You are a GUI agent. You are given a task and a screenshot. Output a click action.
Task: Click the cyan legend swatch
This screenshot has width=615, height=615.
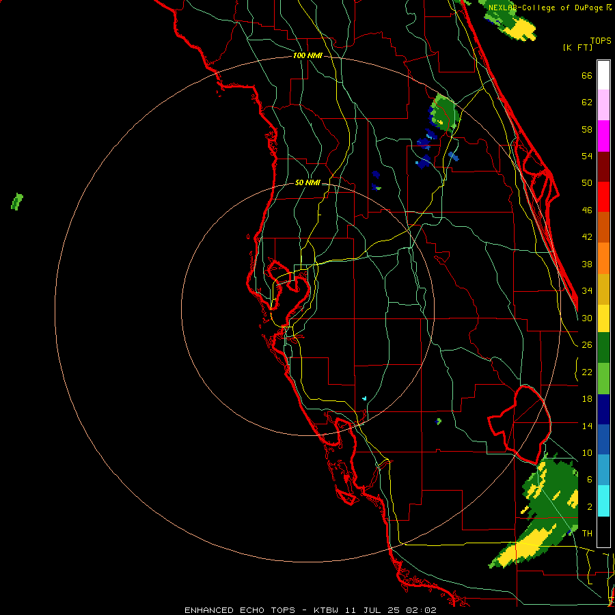tap(603, 501)
